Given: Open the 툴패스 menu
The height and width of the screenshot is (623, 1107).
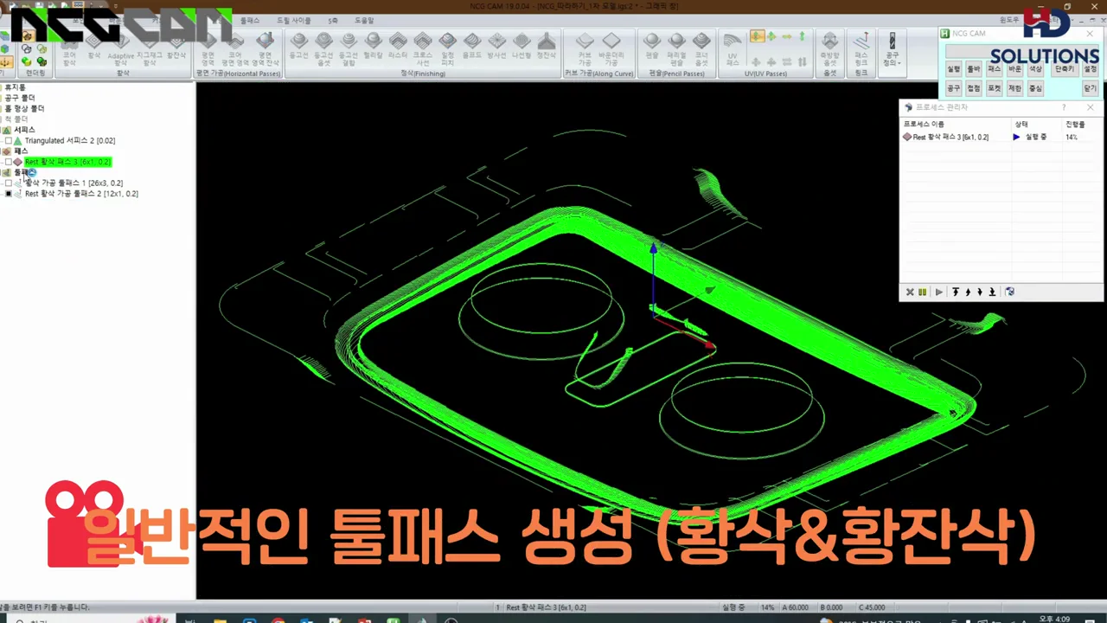Looking at the screenshot, I should tap(250, 20).
